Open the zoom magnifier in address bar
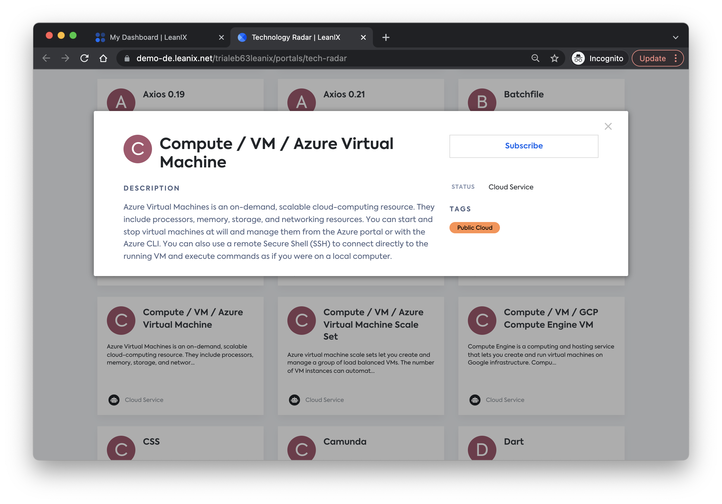This screenshot has height=504, width=722. pyautogui.click(x=535, y=58)
